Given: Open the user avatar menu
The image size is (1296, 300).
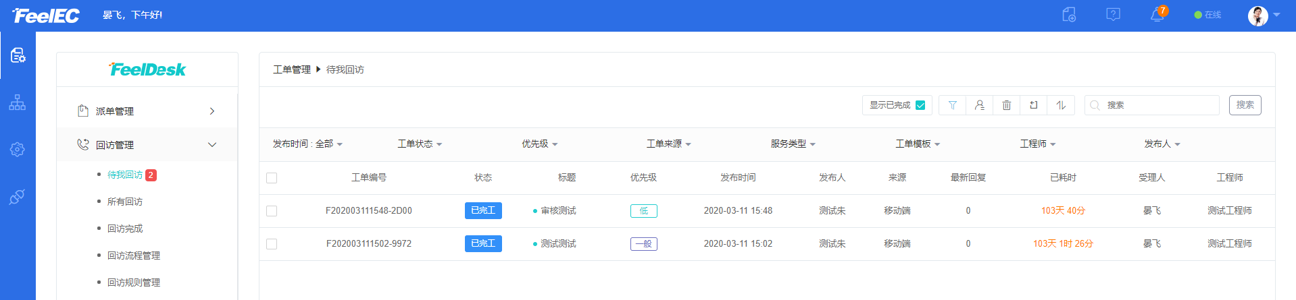Looking at the screenshot, I should 1257,16.
